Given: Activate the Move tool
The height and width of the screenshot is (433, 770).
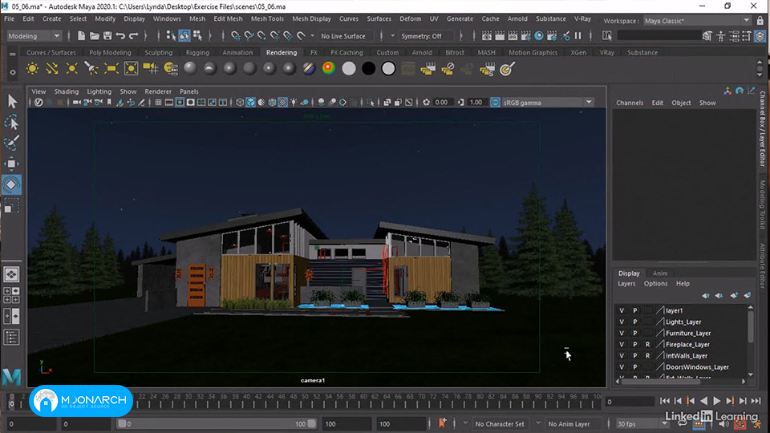Looking at the screenshot, I should coord(12,164).
